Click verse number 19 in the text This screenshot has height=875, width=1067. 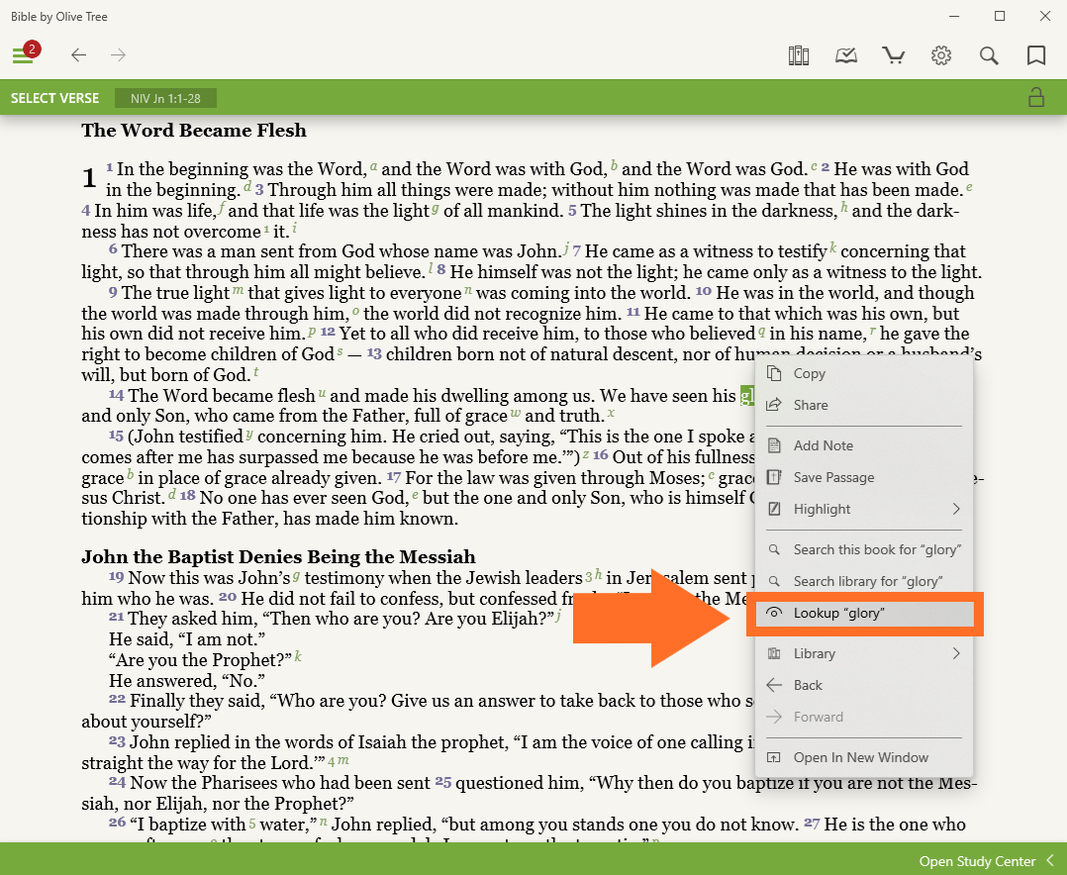tap(116, 577)
